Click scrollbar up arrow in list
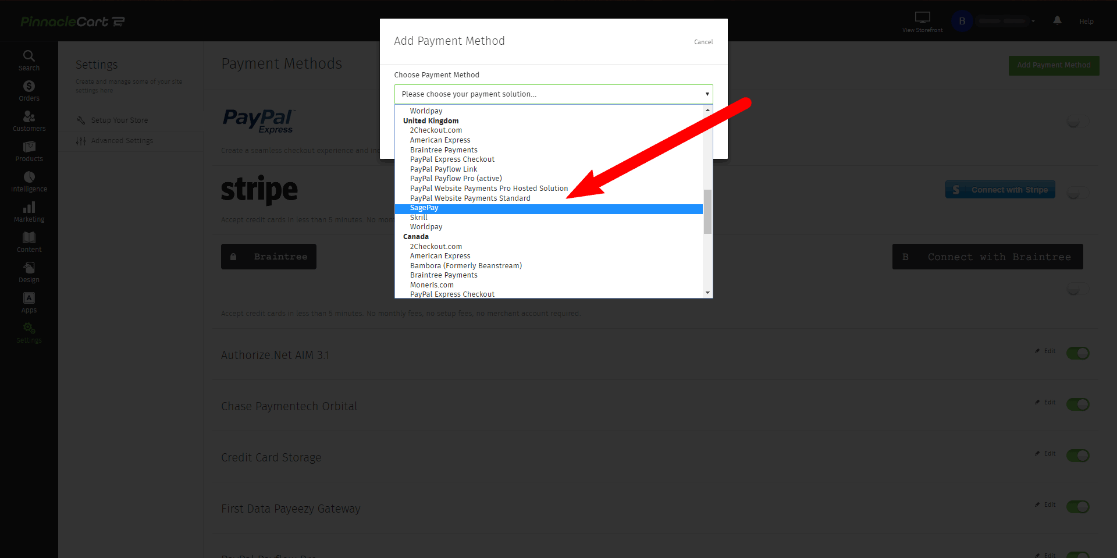1117x558 pixels. pos(707,110)
